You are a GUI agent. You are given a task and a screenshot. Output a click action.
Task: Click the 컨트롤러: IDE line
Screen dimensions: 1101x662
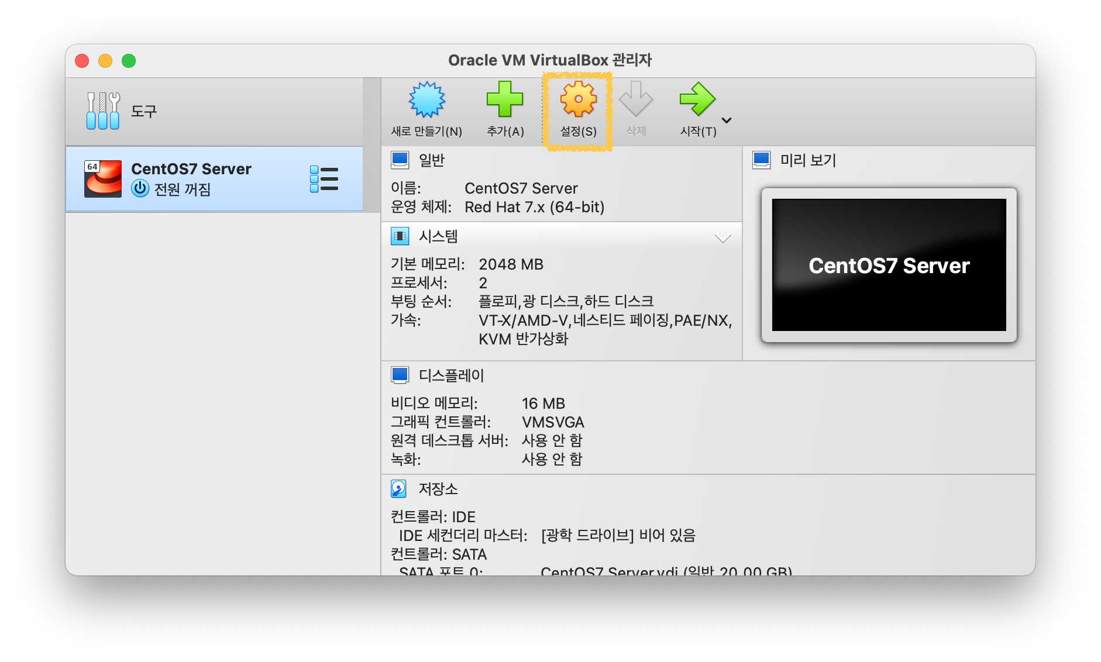tap(433, 517)
